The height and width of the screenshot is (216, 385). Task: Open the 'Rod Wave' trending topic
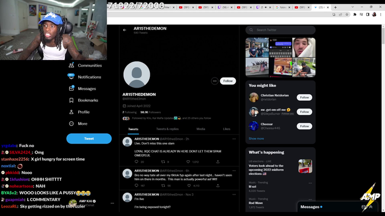[x=256, y=203]
